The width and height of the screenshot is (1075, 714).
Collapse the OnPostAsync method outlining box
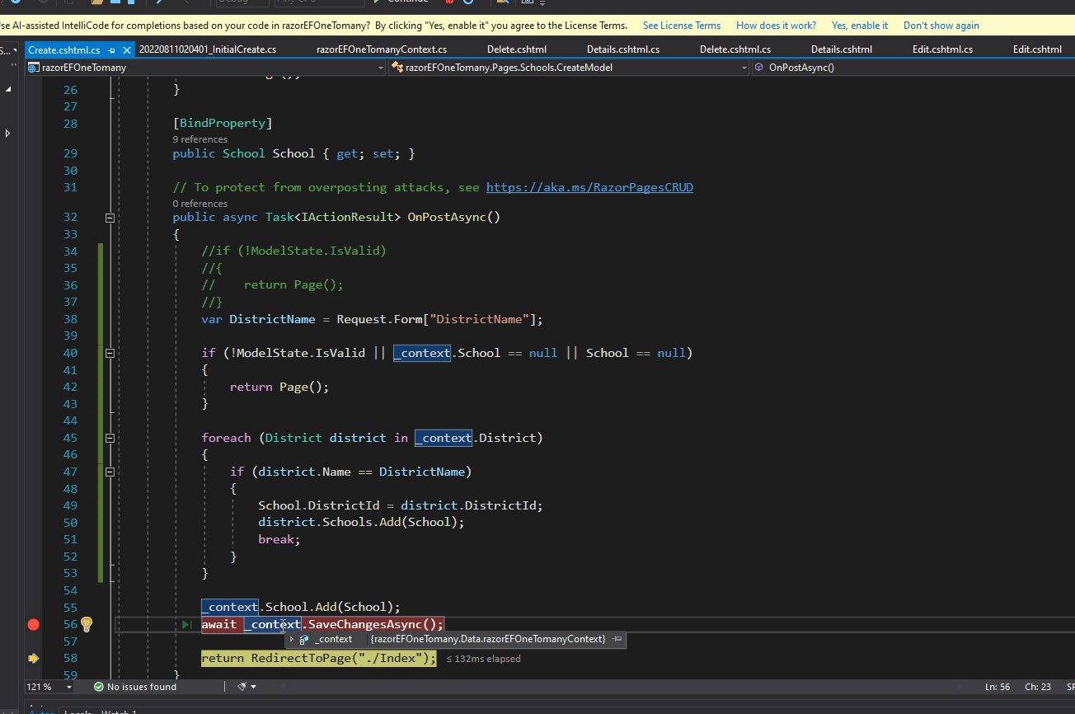(110, 217)
